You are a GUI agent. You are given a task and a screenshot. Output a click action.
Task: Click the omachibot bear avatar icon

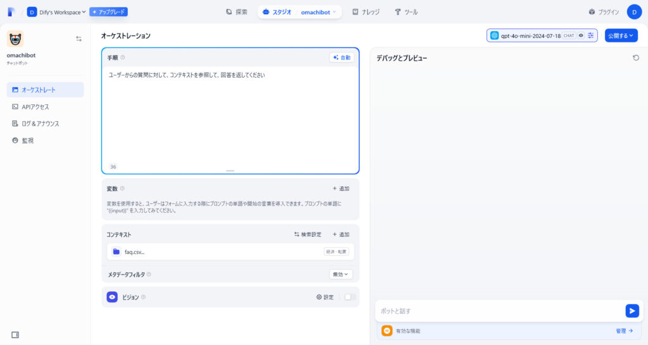[x=15, y=39]
